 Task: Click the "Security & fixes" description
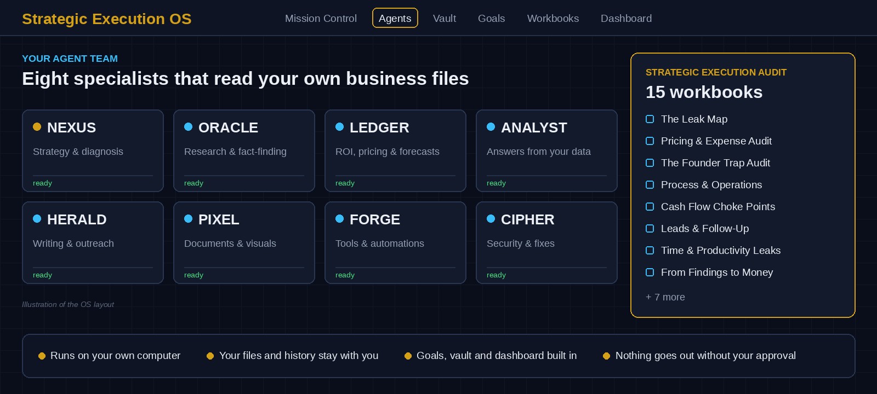521,244
